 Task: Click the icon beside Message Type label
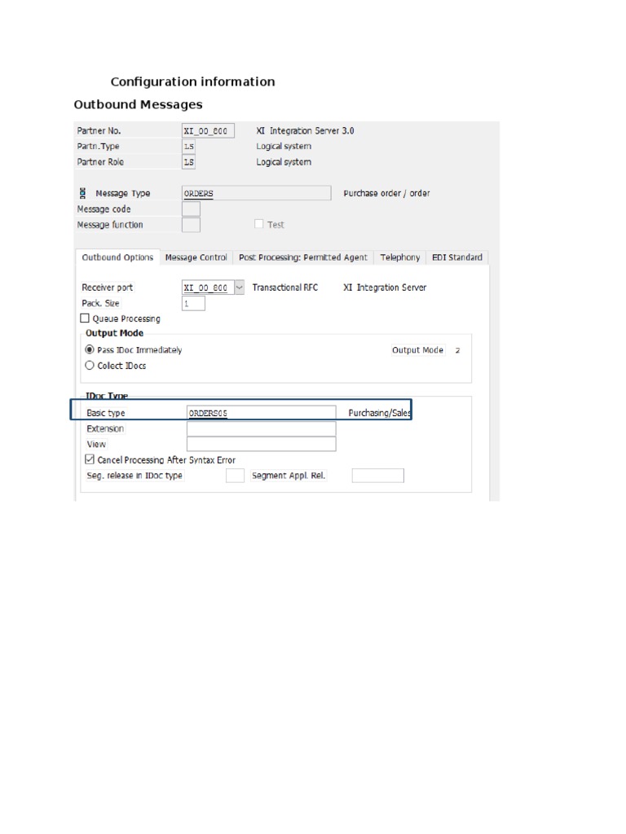point(82,193)
